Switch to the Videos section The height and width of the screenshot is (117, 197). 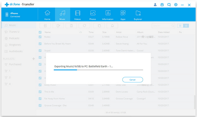(x=78, y=15)
